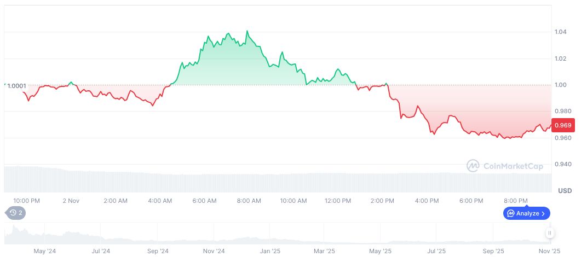Screen dimensions: 587x257
Task: Click the history events badge showing 2
Action: [16, 213]
